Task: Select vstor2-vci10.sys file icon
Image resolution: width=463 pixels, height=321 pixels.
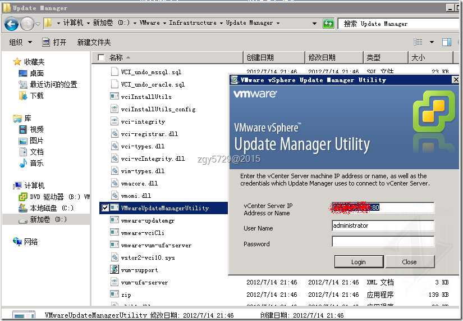Action: [114, 257]
